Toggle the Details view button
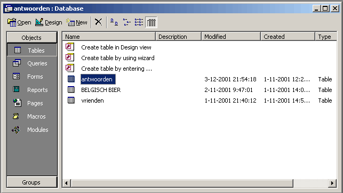The height and width of the screenshot is (193, 343). point(151,22)
